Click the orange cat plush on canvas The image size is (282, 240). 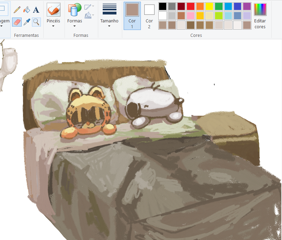(x=89, y=113)
